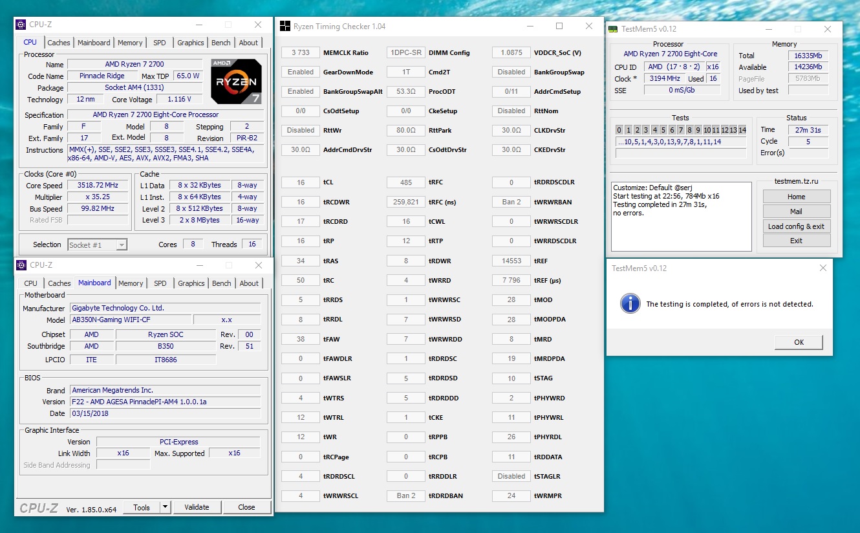Click the Multiplier value 'x 35.25'
The width and height of the screenshot is (860, 533).
pos(96,197)
